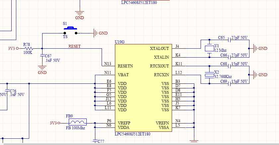Select capacitor C69 15pF symbol
The width and height of the screenshot is (279, 145).
[x=230, y=83]
